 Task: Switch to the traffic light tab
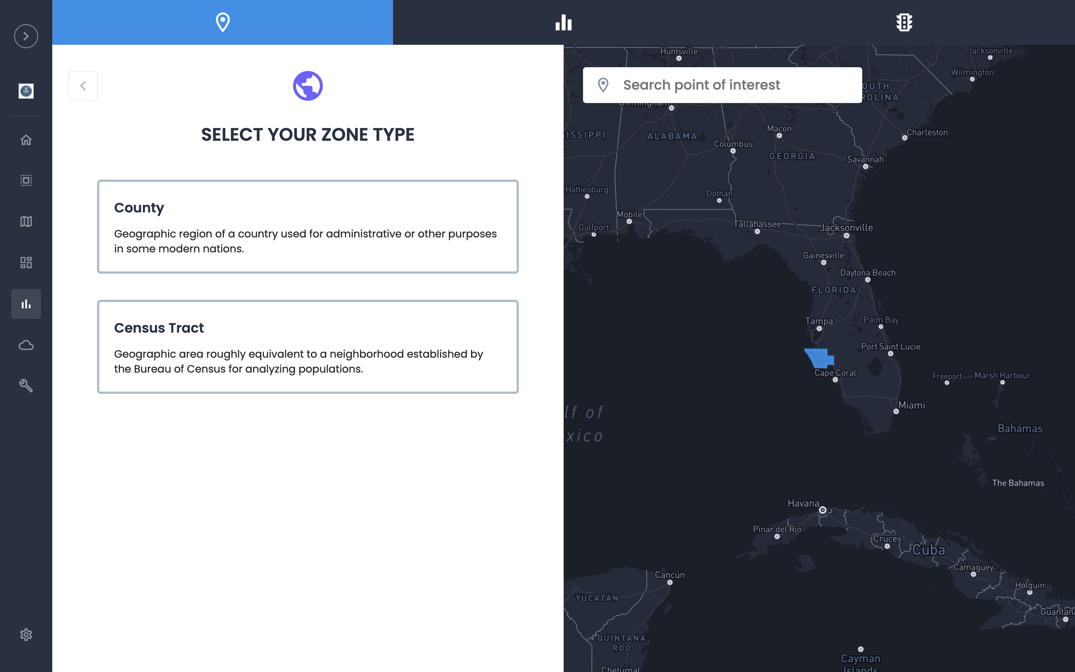click(904, 22)
